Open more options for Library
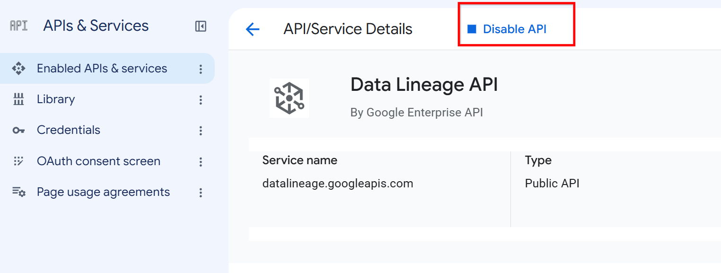 (201, 100)
